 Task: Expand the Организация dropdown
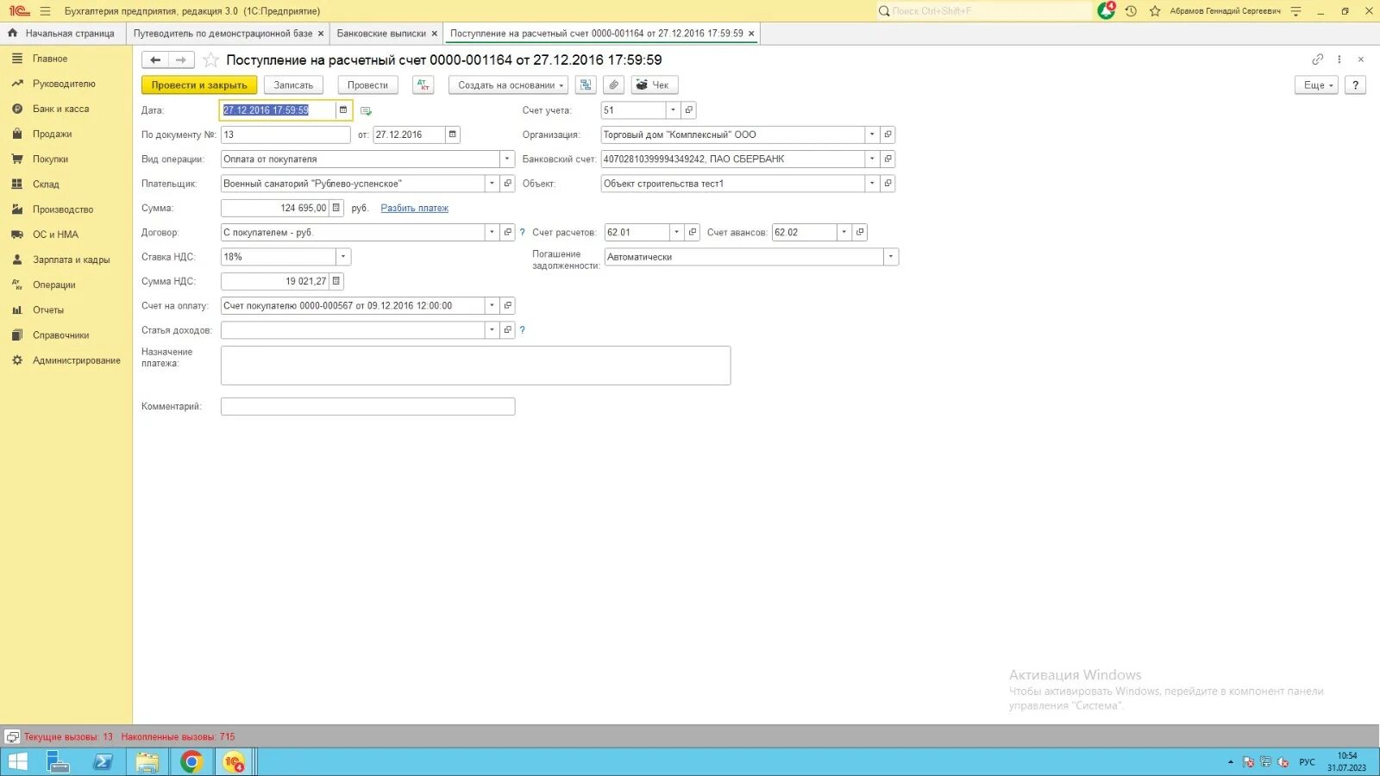pos(872,135)
